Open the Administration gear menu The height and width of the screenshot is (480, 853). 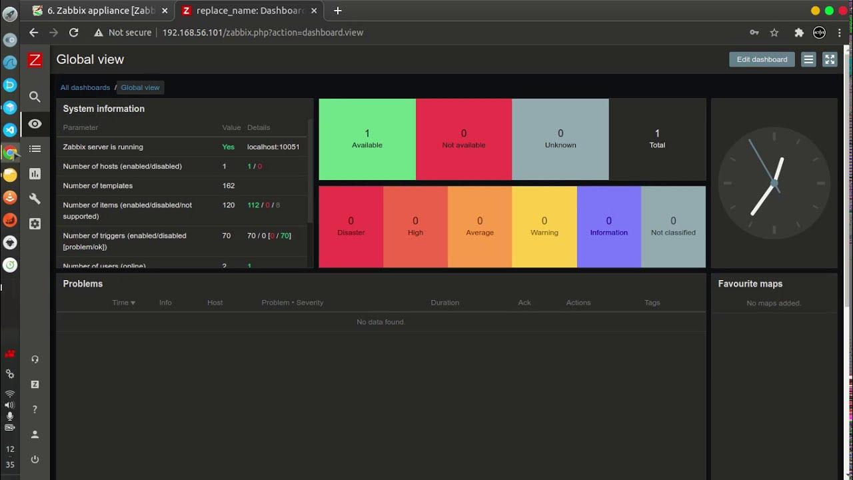35,224
